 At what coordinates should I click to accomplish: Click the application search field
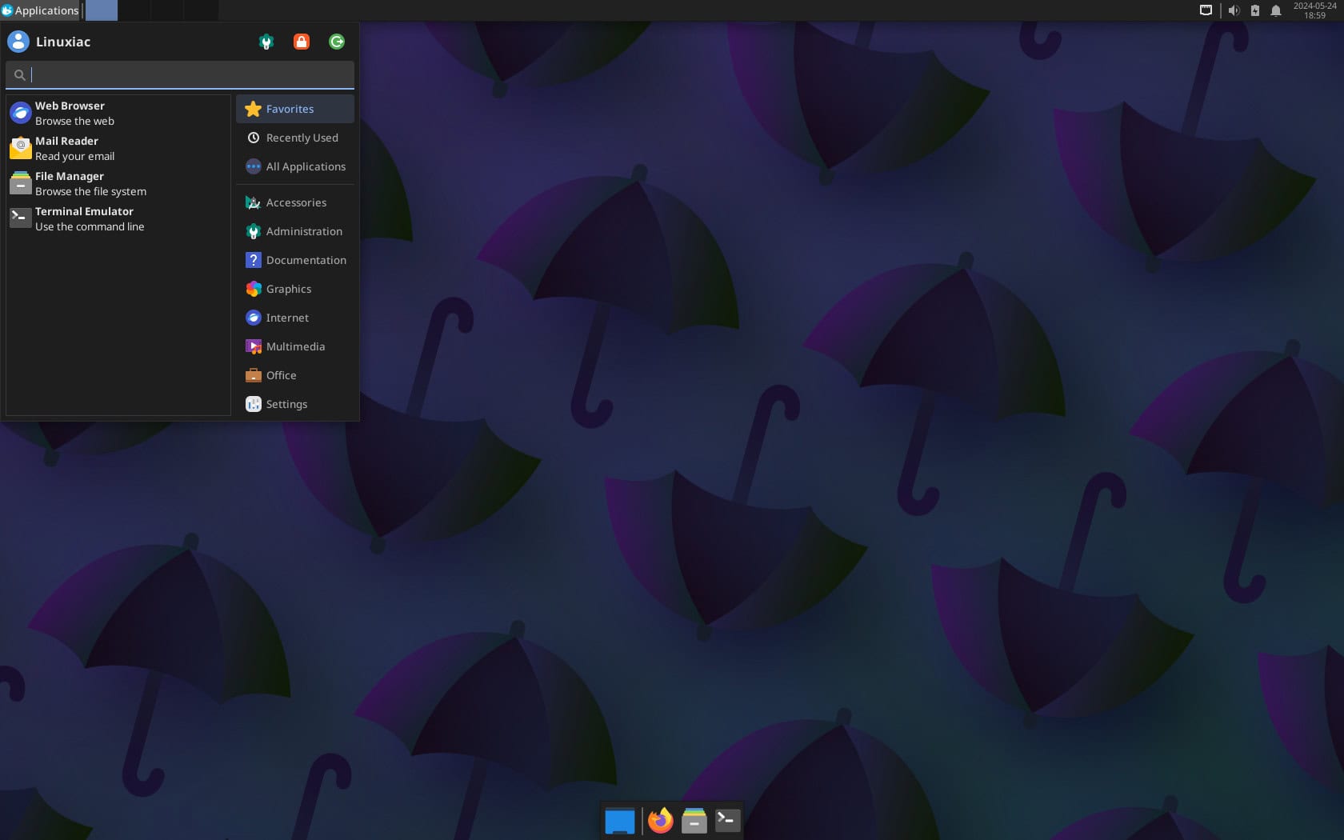180,74
